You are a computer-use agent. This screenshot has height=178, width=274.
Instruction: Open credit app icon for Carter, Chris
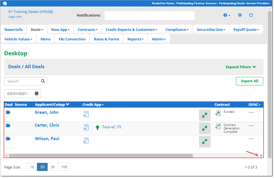click(86, 127)
